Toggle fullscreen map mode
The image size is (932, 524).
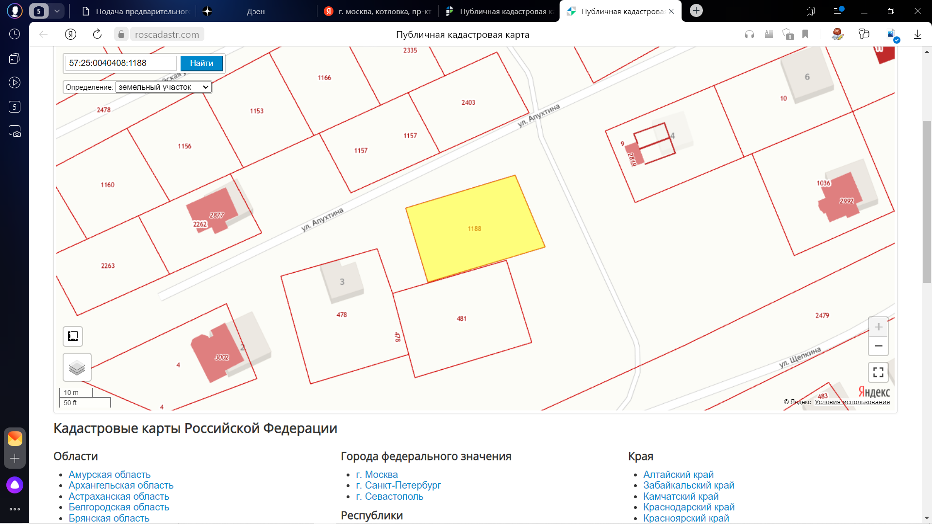(878, 372)
